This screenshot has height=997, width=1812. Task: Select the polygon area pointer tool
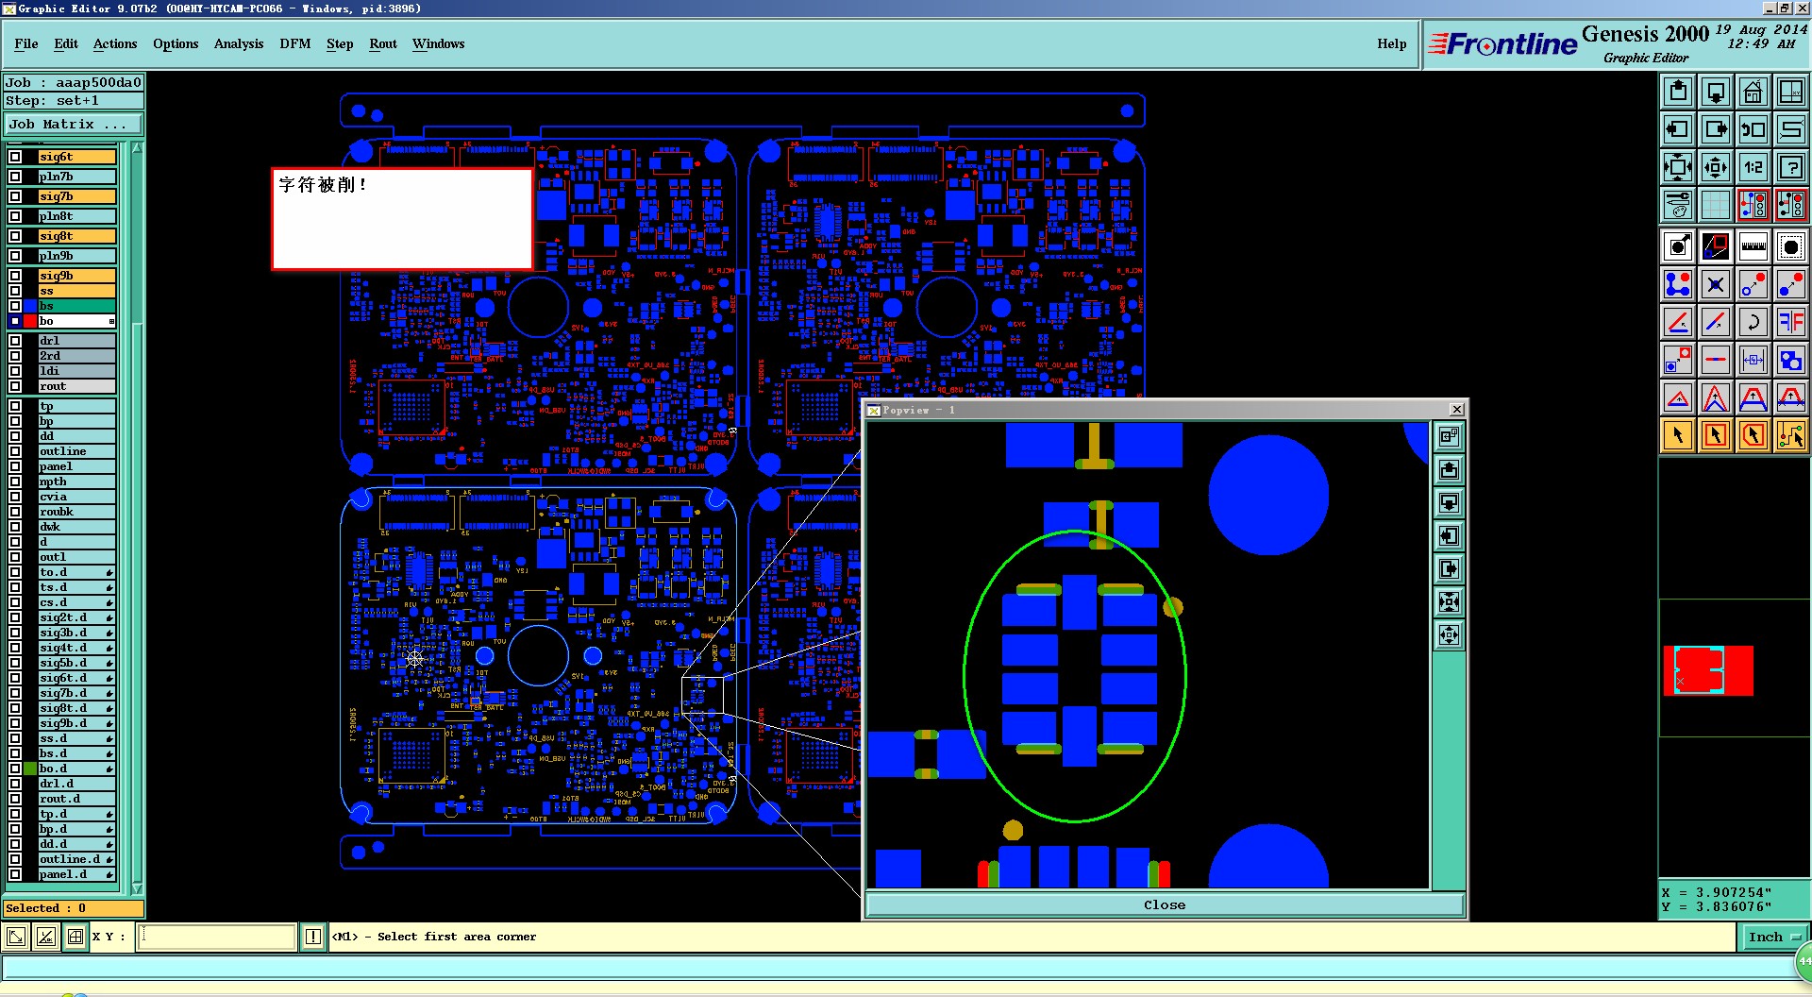[x=1753, y=435]
